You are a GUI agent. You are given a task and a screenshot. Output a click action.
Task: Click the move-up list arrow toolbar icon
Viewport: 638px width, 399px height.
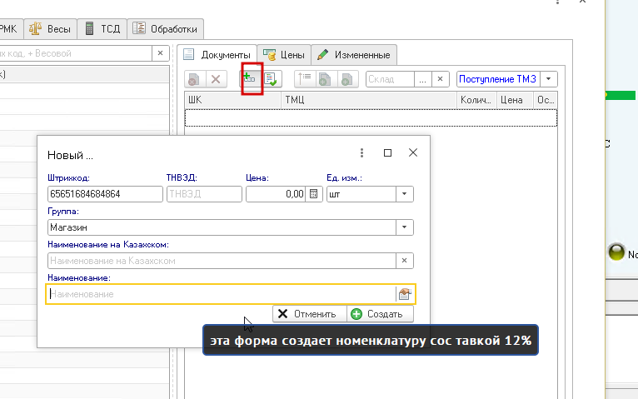[304, 79]
